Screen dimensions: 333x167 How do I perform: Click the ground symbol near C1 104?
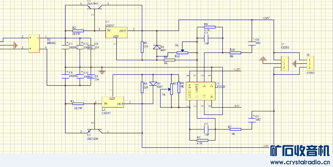pyautogui.click(x=102, y=71)
